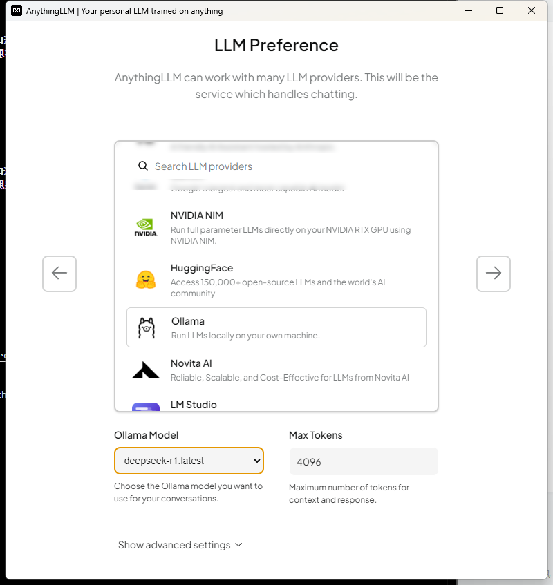Click the HuggingFace emoji icon
This screenshot has width=553, height=585.
point(146,280)
